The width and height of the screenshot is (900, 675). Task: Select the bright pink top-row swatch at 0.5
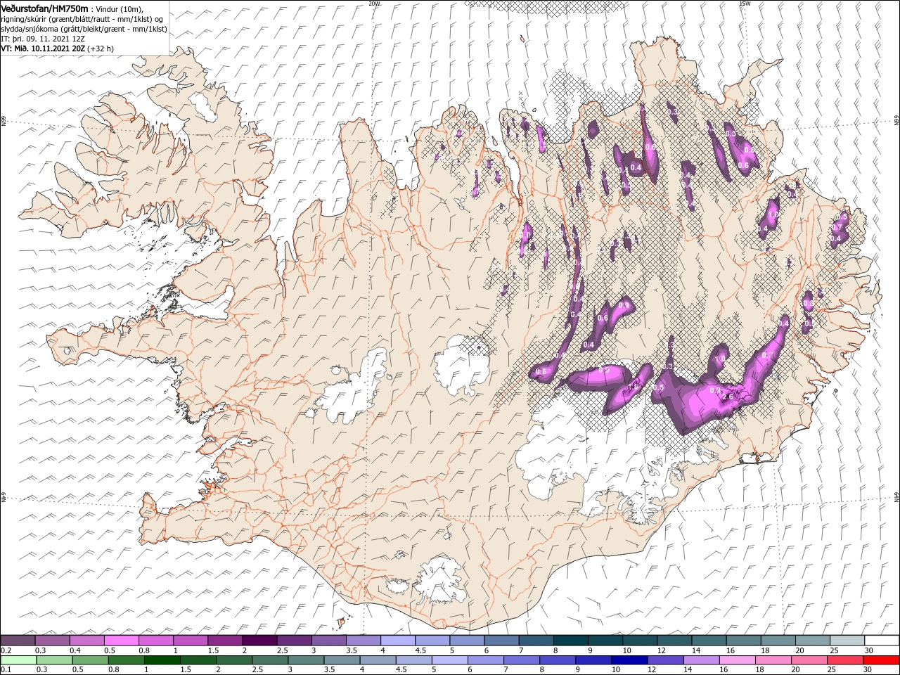click(x=122, y=641)
